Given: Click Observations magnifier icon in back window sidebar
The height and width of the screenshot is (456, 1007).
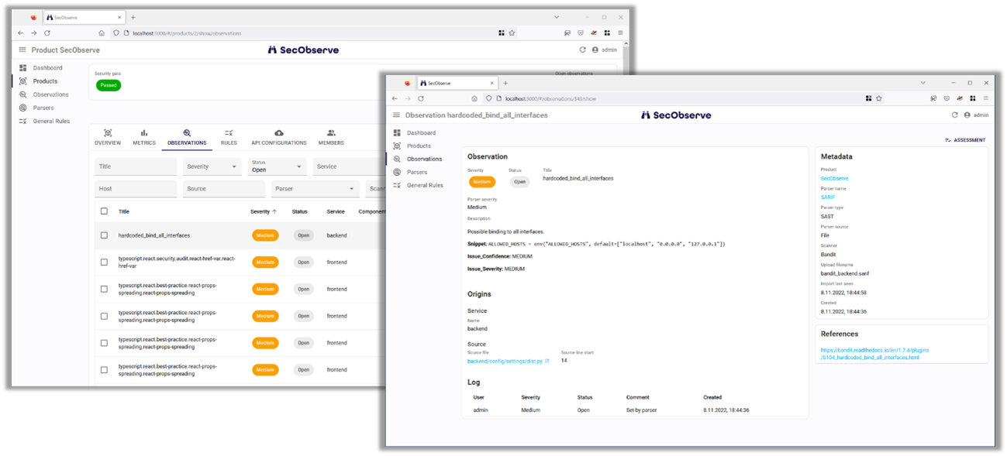Looking at the screenshot, I should click(x=22, y=94).
